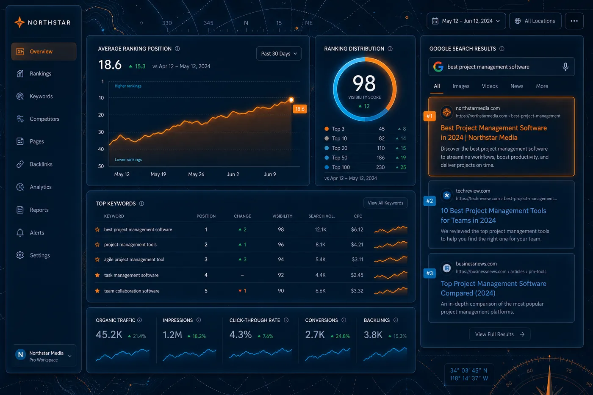Screen dimensions: 593x395
Task: Sort keywords by the CPC column
Action: [358, 216]
